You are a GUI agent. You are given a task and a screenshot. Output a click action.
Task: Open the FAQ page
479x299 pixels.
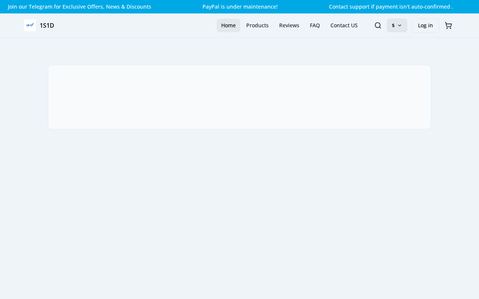point(315,25)
